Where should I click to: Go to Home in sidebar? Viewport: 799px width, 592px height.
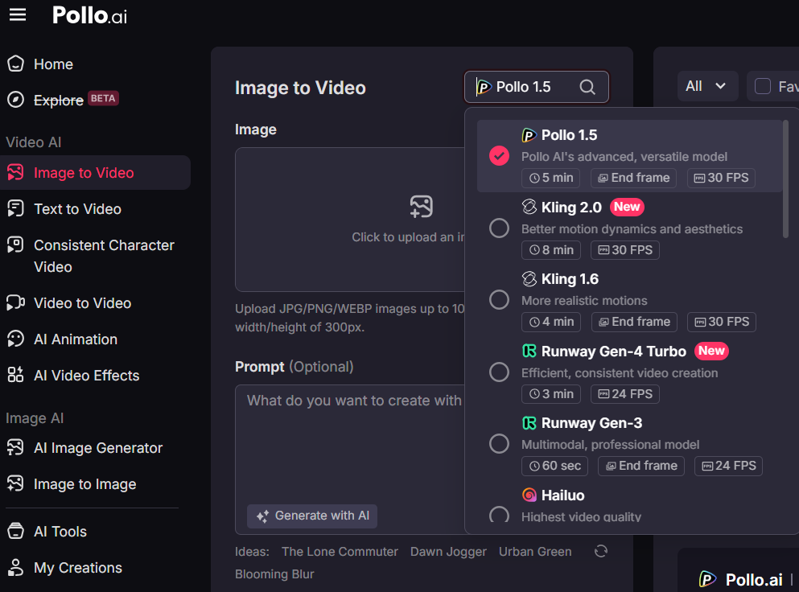pos(53,64)
